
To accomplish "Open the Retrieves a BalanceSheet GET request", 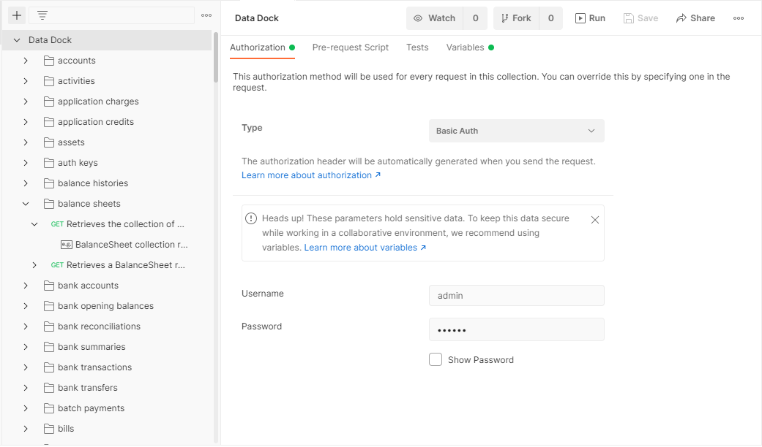I will coord(118,265).
